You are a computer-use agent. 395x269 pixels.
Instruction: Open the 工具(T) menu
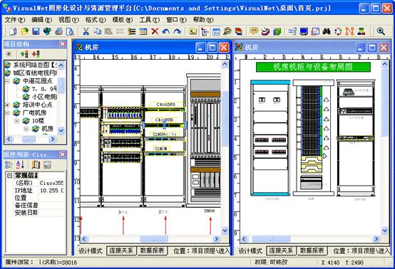point(150,20)
